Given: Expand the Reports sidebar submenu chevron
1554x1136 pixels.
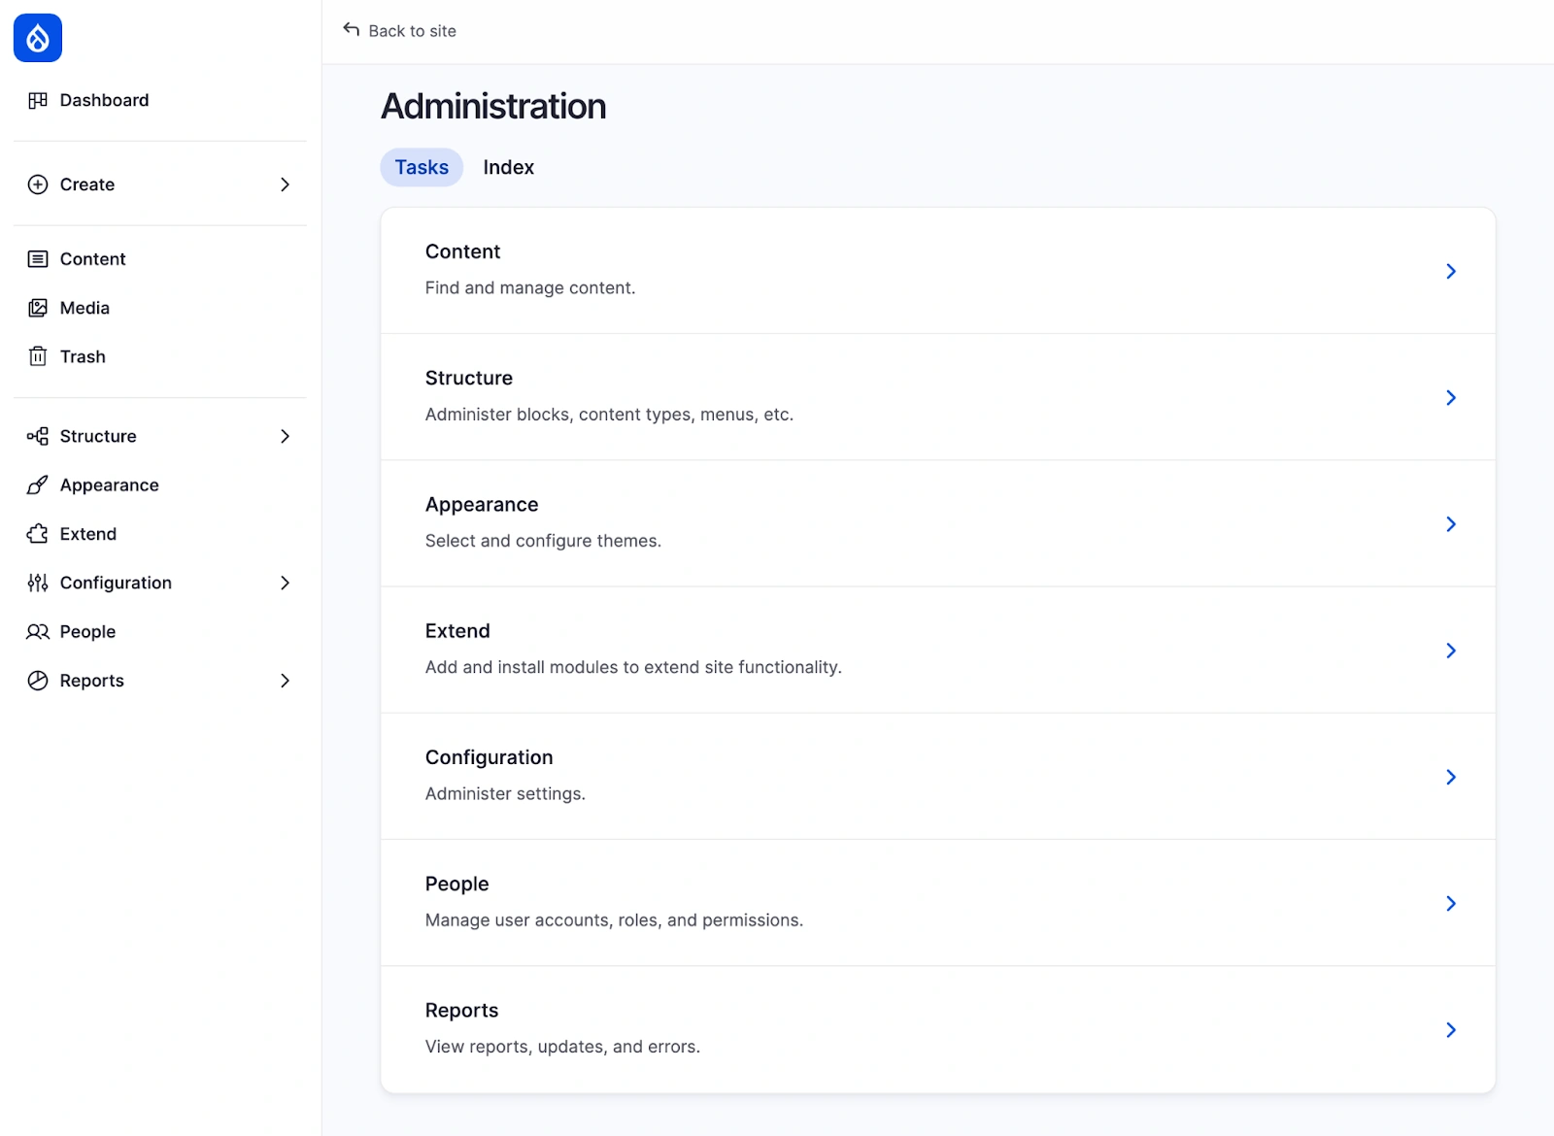Looking at the screenshot, I should pos(285,681).
